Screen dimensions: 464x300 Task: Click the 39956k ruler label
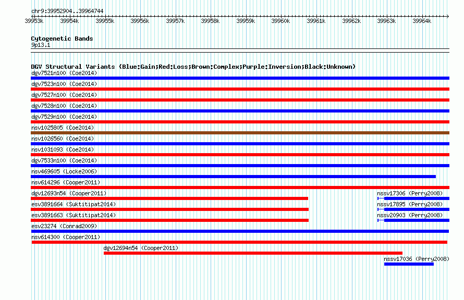point(140,21)
